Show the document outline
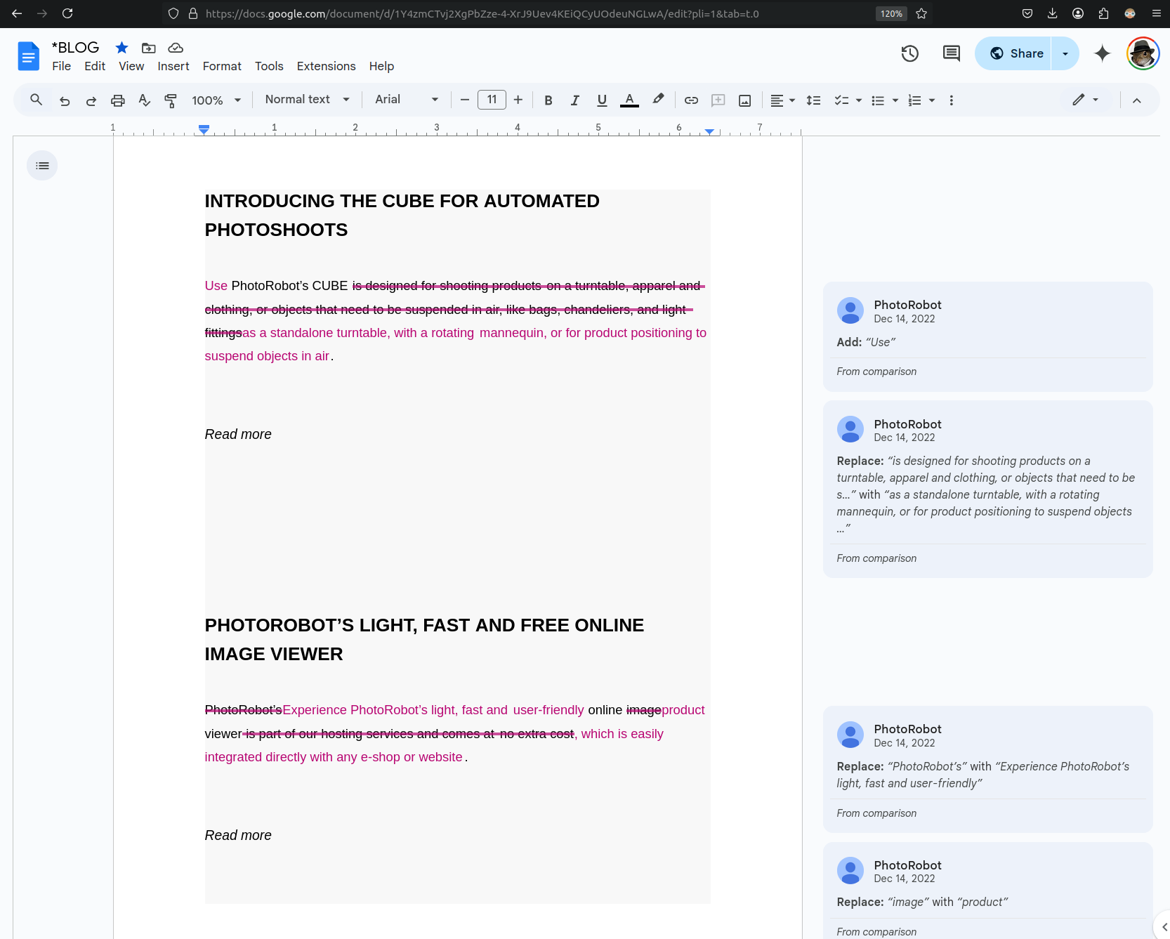Screen dimensions: 1170x939 (x=42, y=166)
